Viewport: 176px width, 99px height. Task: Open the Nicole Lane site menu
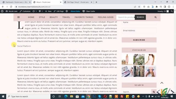pyautogui.click(x=12, y=11)
